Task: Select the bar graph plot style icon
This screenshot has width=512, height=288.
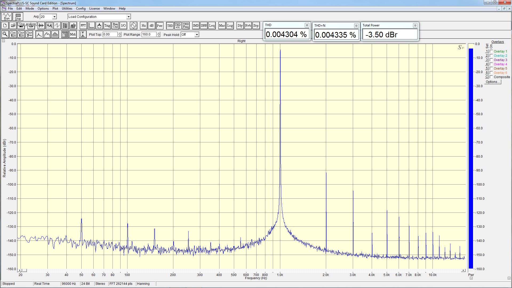Action: (x=55, y=34)
